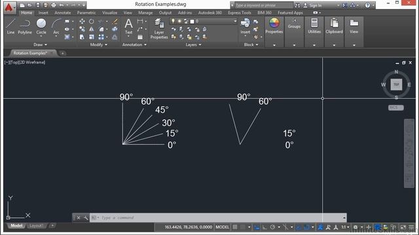The width and height of the screenshot is (419, 235).
Task: Toggle dynamic input in status bar
Action: pyautogui.click(x=257, y=227)
